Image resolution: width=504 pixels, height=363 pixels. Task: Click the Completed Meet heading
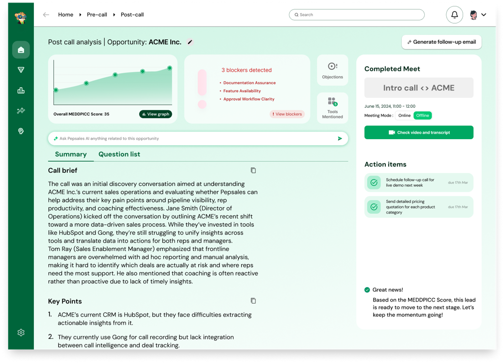[392, 69]
